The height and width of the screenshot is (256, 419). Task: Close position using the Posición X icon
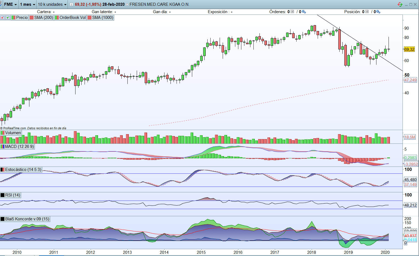coord(367,12)
